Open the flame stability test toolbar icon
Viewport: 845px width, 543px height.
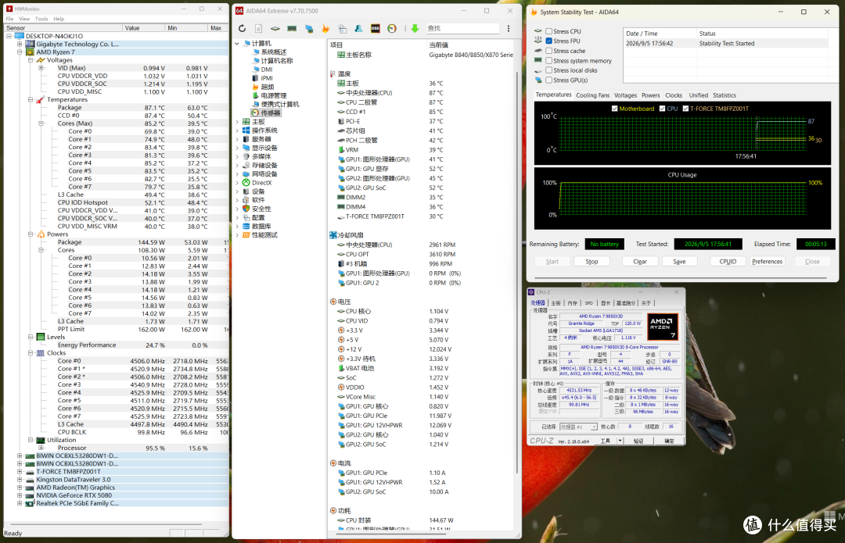(325, 29)
